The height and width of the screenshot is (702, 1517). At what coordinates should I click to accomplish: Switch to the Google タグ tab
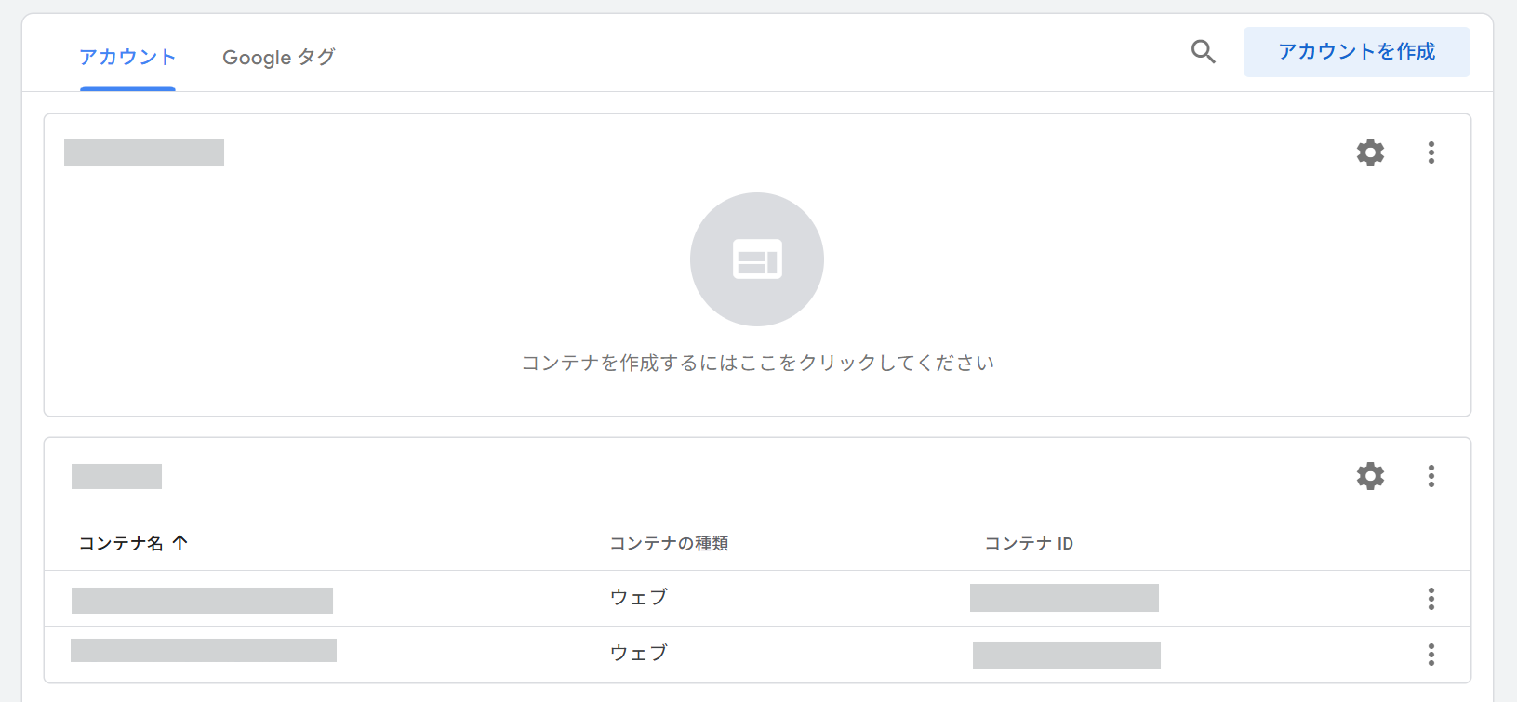click(278, 58)
